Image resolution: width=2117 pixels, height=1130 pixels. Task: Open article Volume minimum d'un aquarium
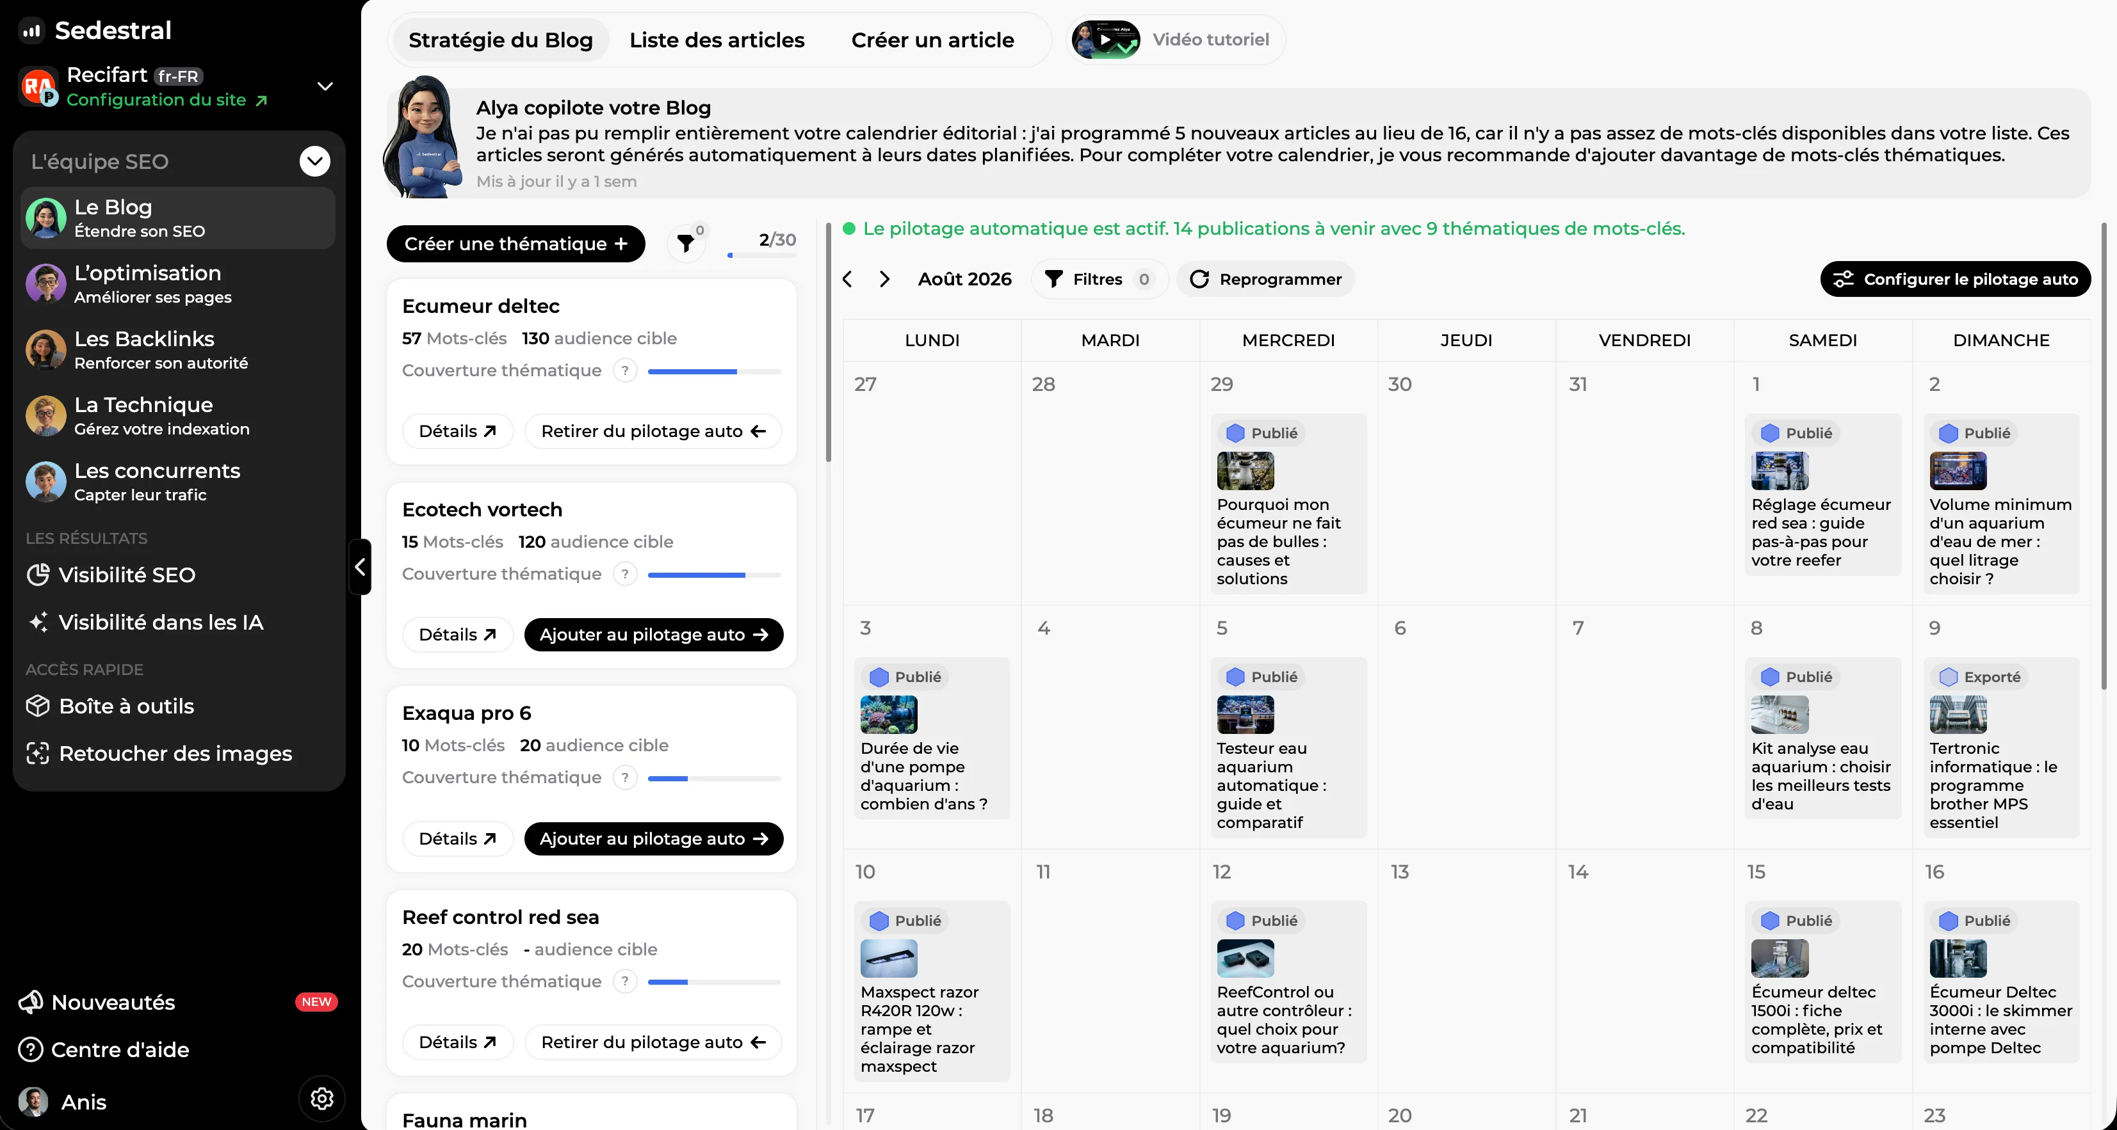[2000, 504]
